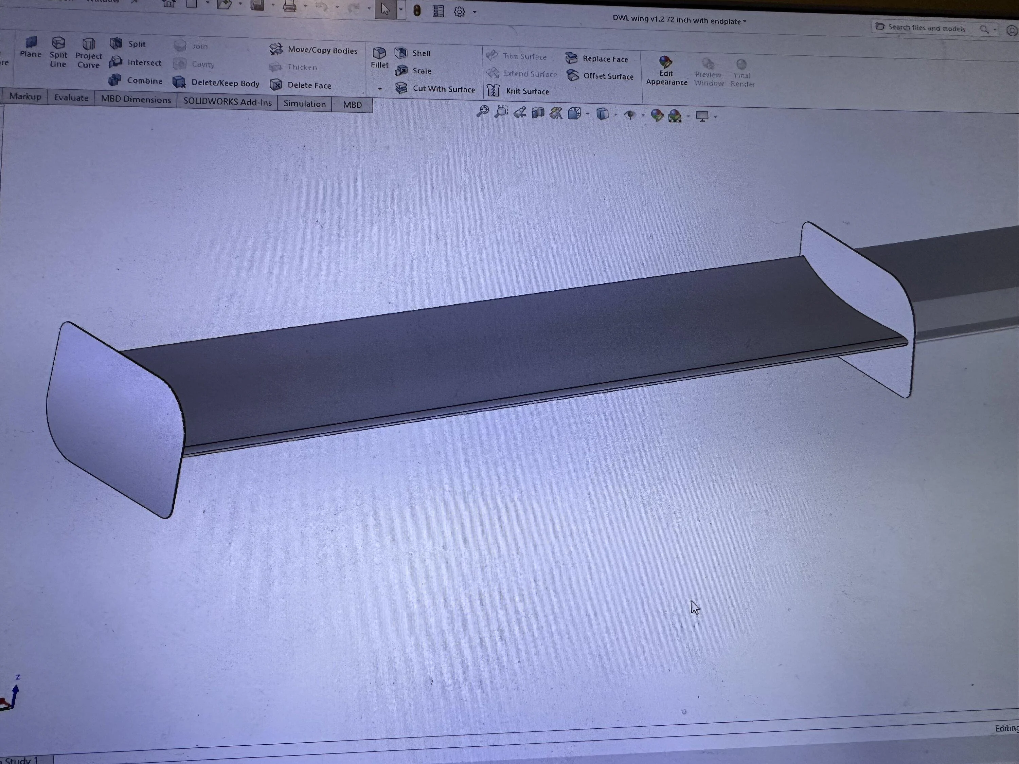Image resolution: width=1019 pixels, height=764 pixels.
Task: Click the Save icon in the top toolbar
Action: 257,5
